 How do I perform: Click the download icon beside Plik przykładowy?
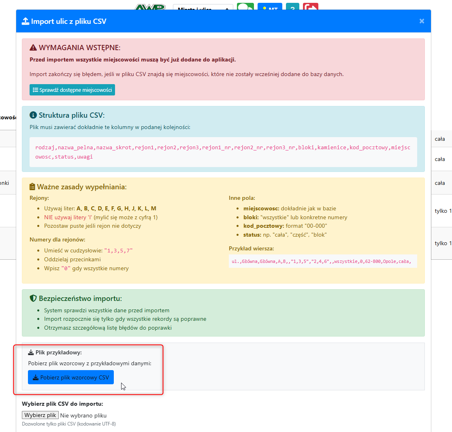point(31,352)
